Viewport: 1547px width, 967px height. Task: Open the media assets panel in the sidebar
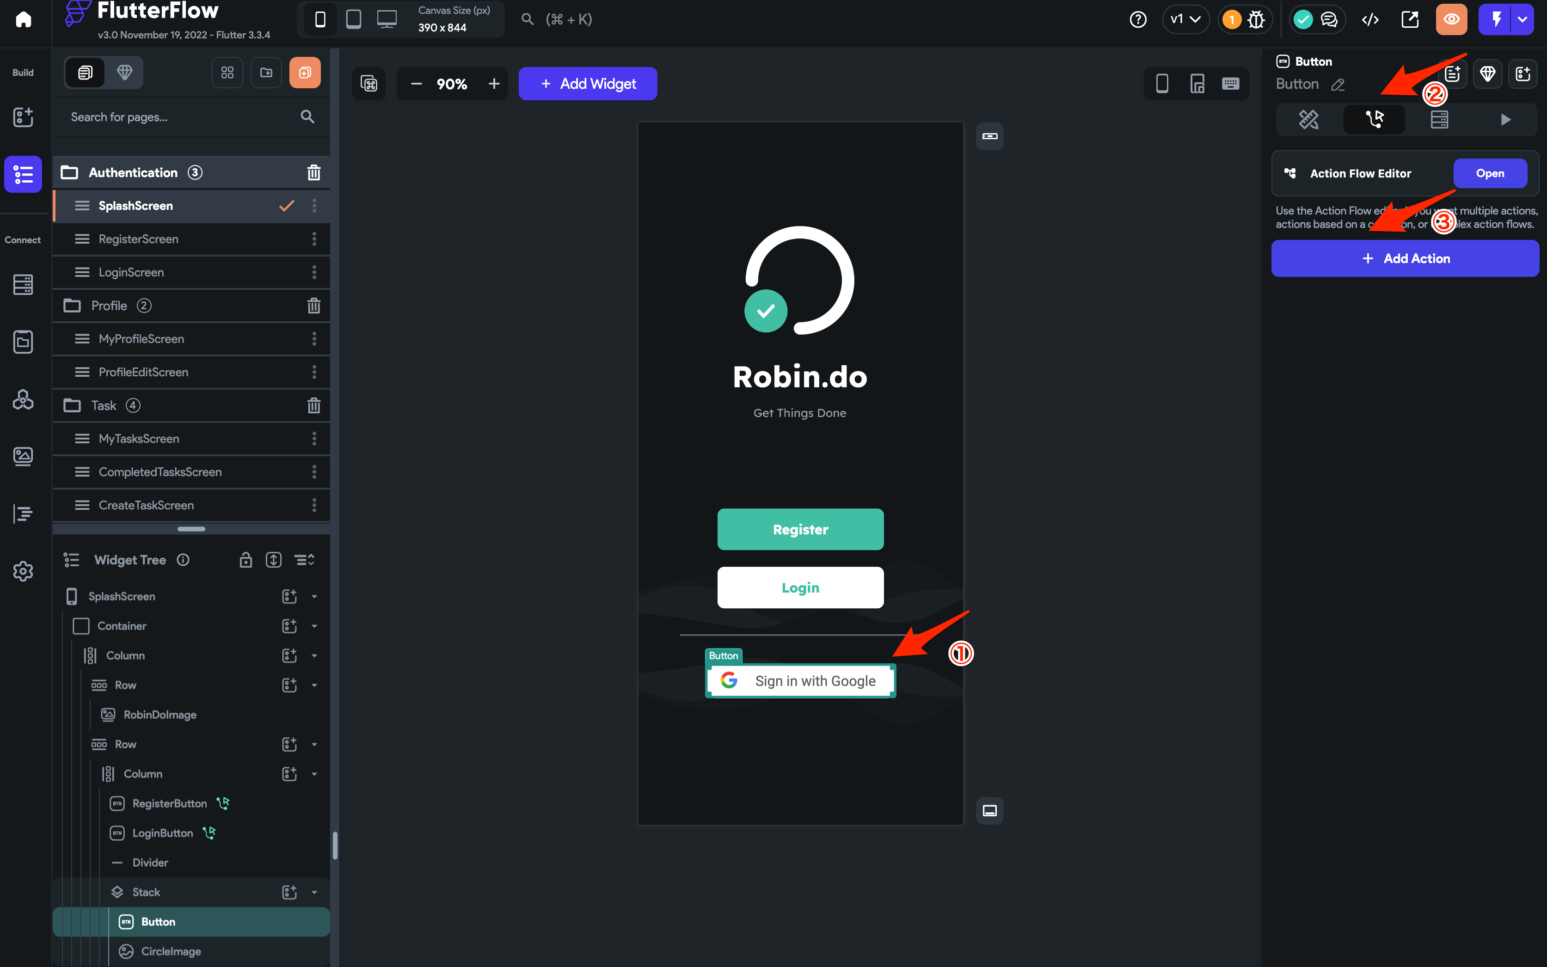point(23,456)
